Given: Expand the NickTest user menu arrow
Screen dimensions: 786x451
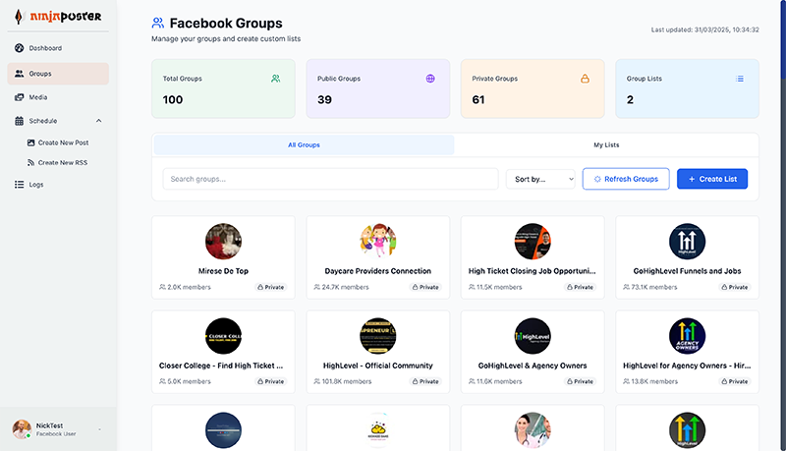Looking at the screenshot, I should click(100, 429).
